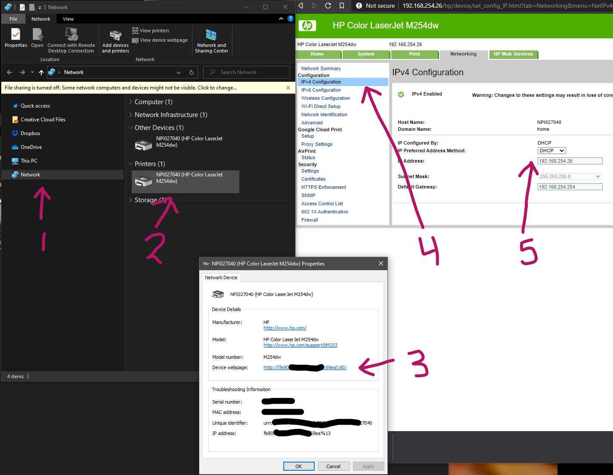
Task: Open Access Control List link
Action: point(322,204)
